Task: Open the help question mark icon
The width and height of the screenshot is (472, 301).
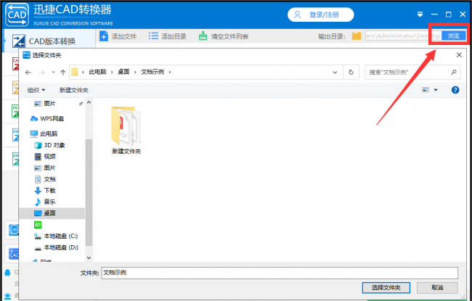Action: click(455, 90)
